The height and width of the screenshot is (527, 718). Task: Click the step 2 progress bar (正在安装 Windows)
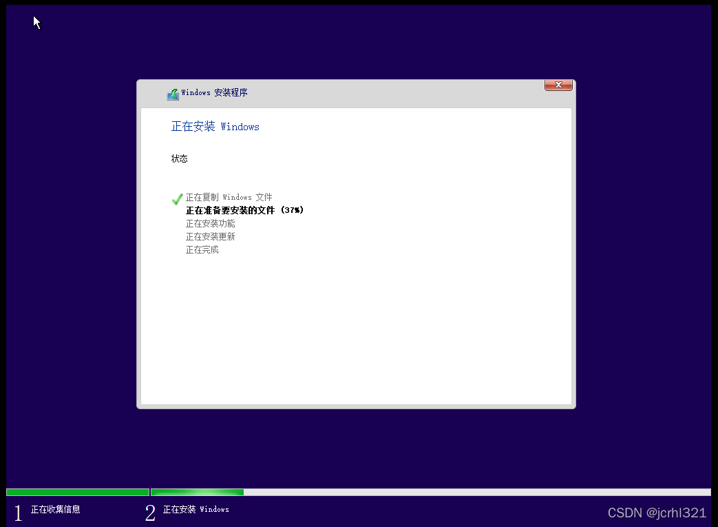tap(431, 492)
